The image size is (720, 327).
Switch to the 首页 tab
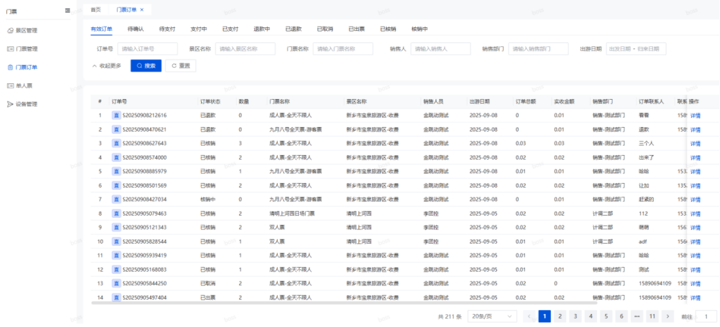tap(96, 10)
